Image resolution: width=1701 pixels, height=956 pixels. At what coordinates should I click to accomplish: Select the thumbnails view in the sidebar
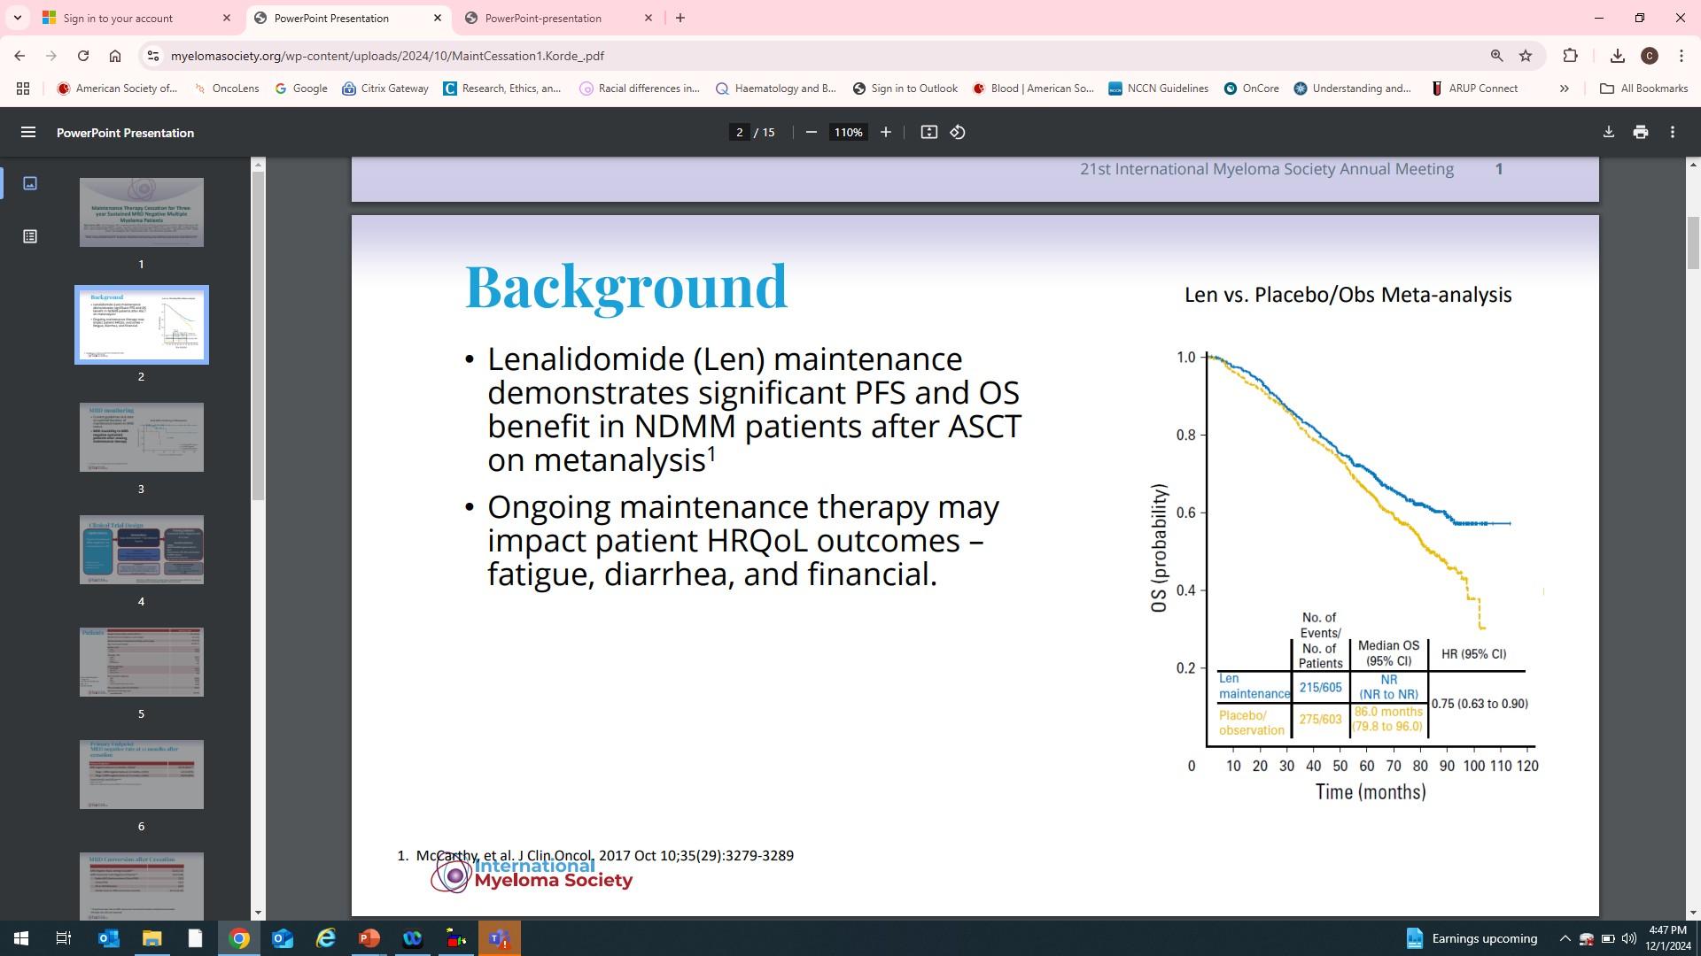(x=30, y=183)
